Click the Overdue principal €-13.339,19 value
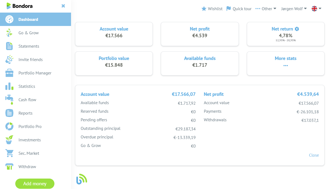Image resolution: width=327 pixels, height=189 pixels. 185,137
